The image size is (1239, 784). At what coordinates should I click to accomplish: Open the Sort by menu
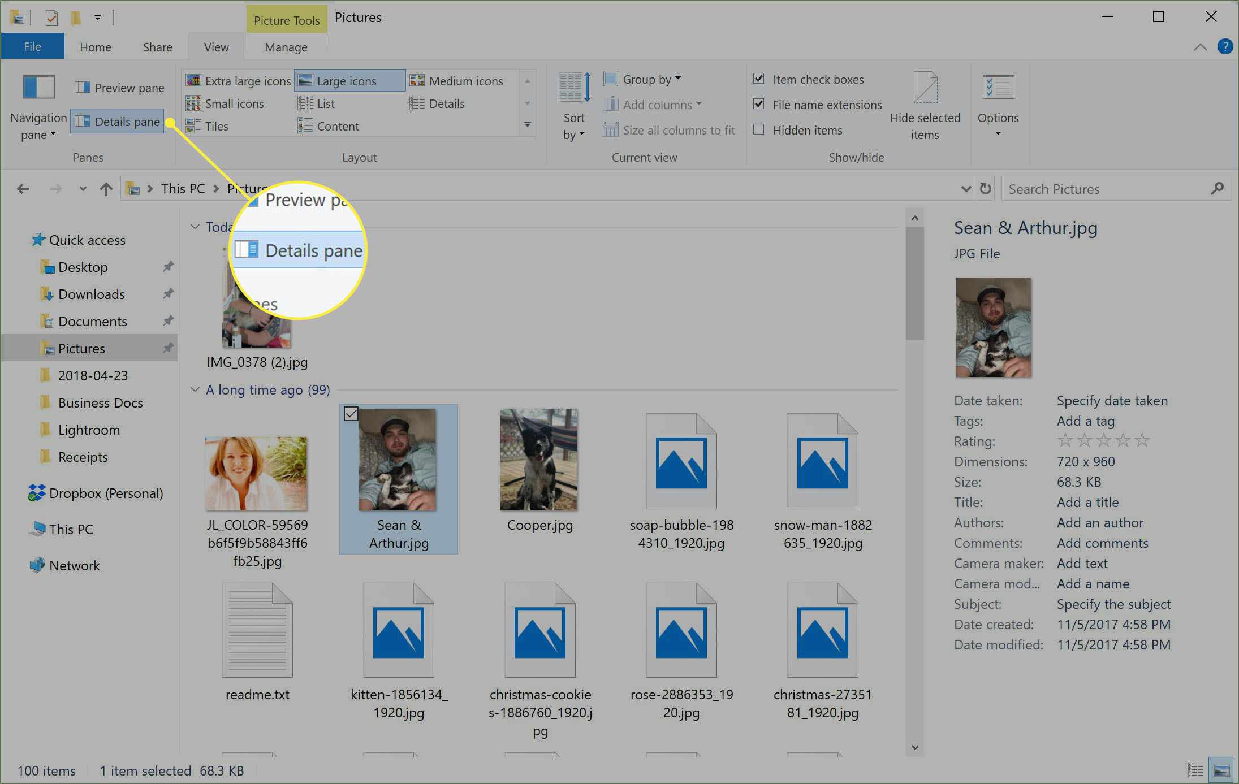click(x=574, y=107)
